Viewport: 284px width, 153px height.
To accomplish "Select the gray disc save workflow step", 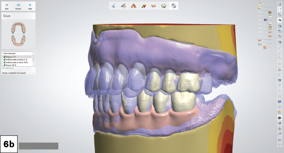I will click(x=174, y=6).
